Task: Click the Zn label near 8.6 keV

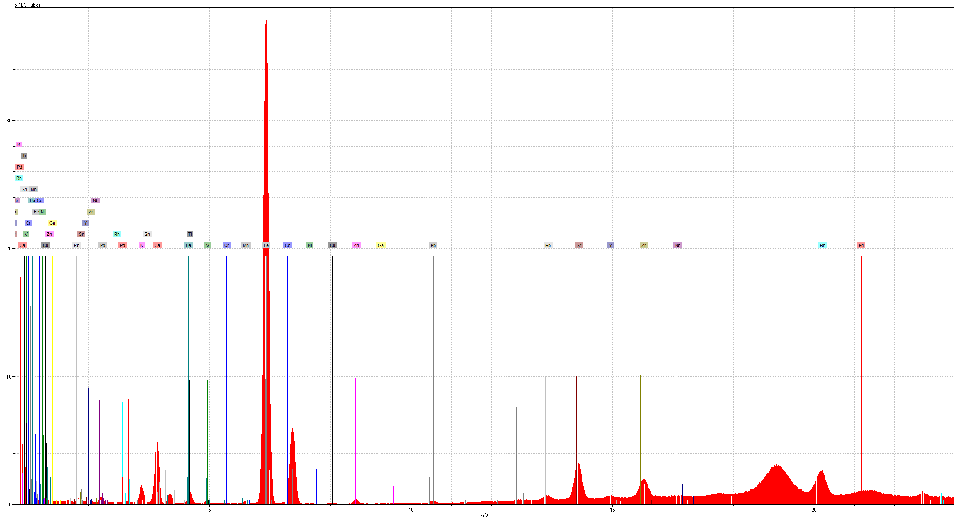Action: [x=356, y=245]
